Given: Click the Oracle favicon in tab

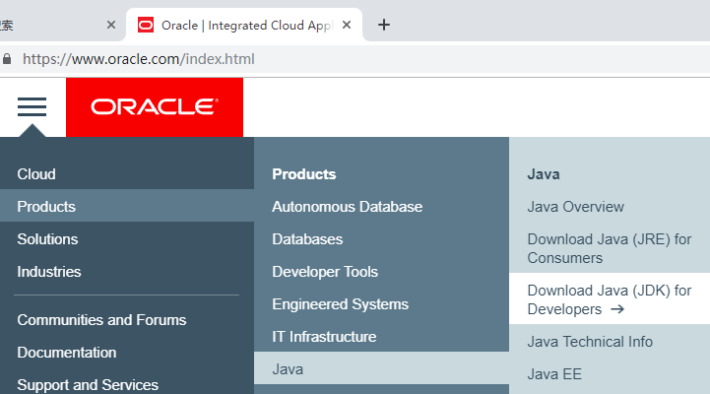Looking at the screenshot, I should (x=147, y=25).
